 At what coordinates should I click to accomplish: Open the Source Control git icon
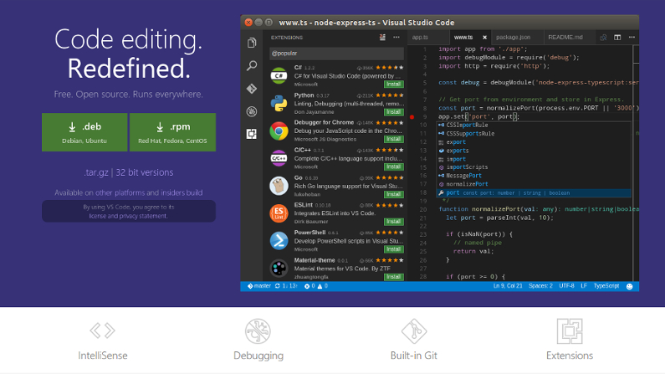(x=252, y=89)
